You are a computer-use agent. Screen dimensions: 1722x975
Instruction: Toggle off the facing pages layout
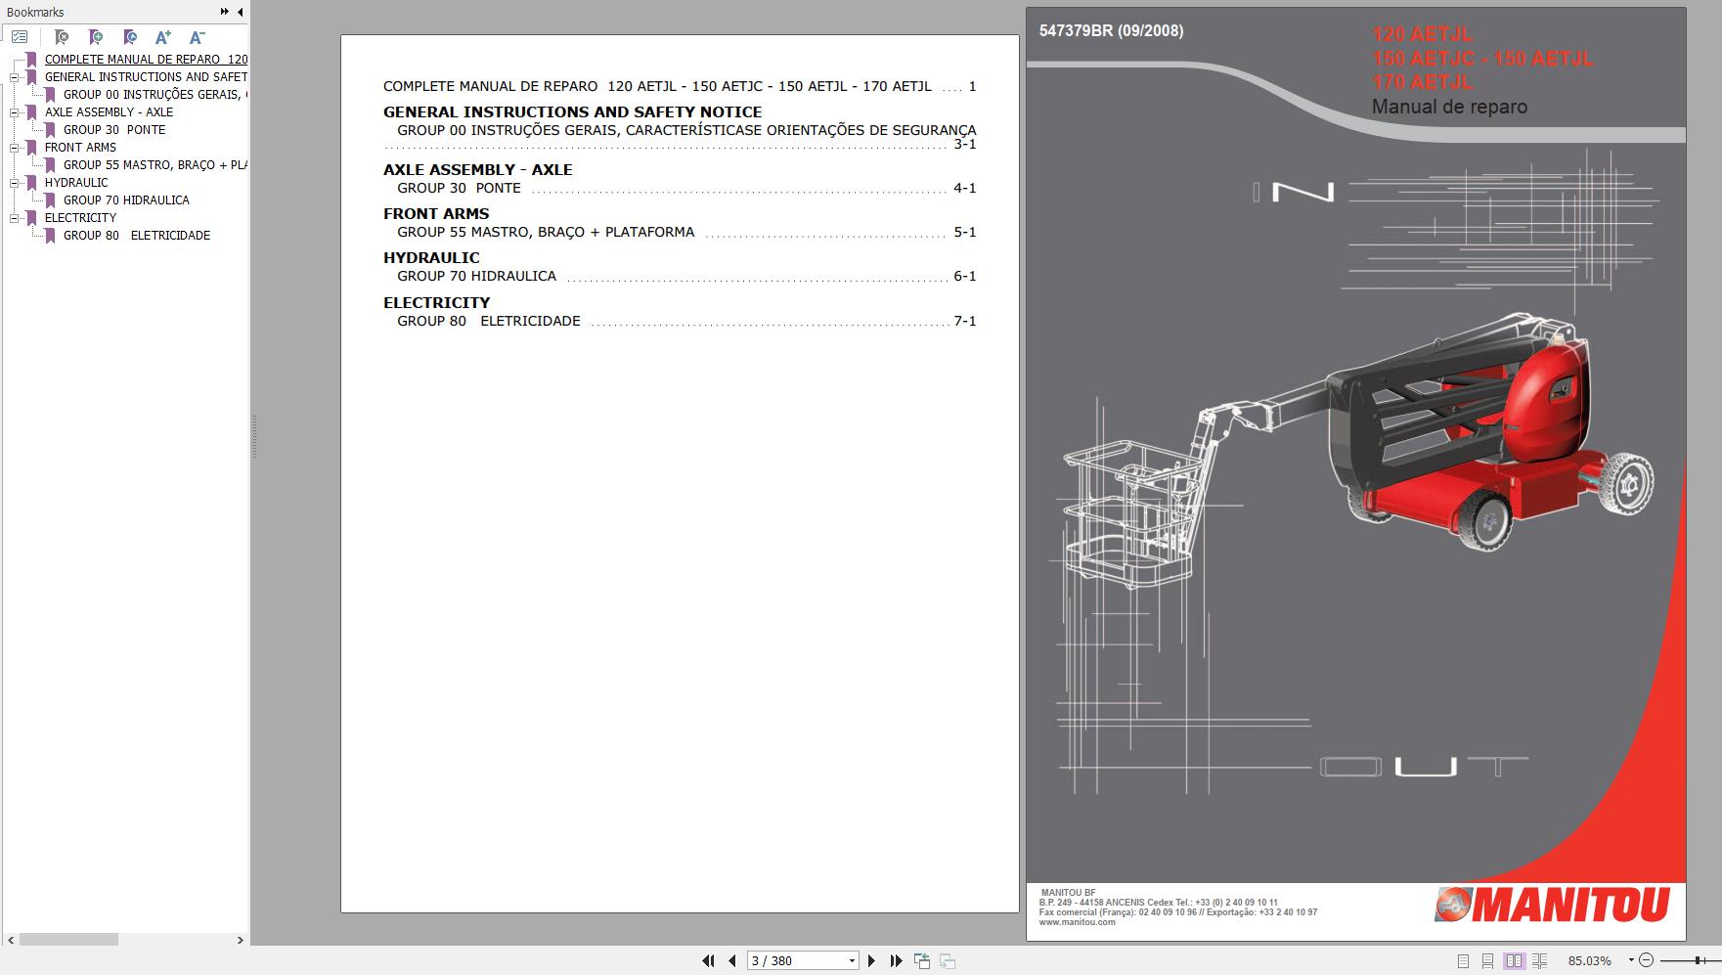[1516, 960]
